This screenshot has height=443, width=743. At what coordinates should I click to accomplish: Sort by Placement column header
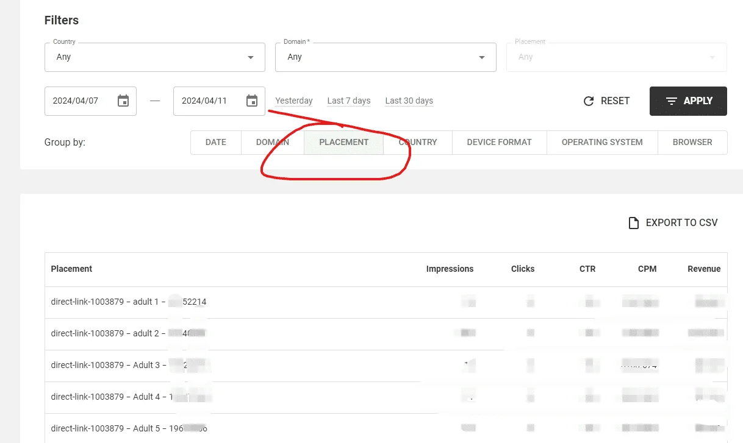pyautogui.click(x=72, y=269)
